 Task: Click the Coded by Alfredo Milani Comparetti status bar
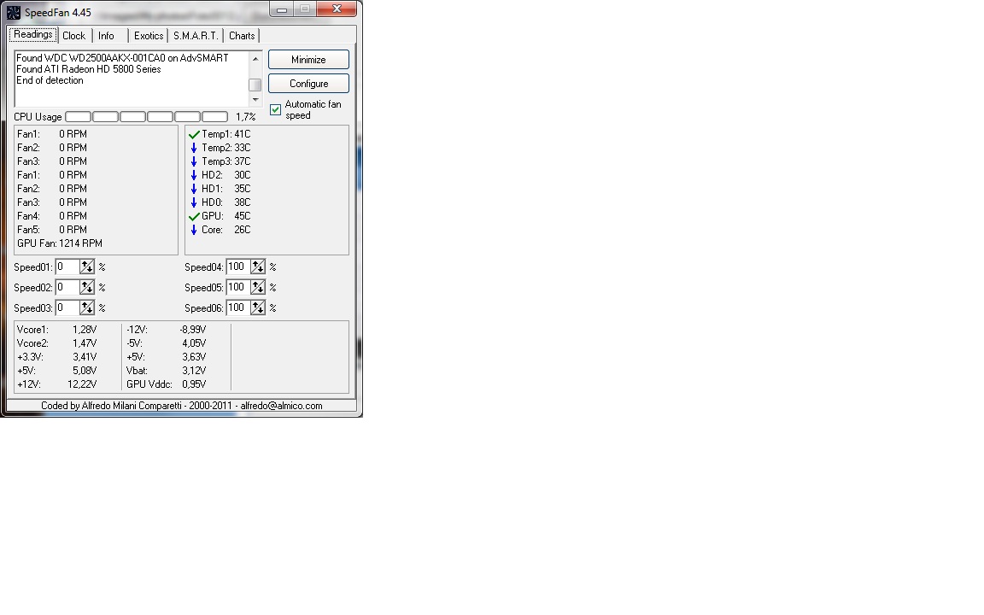point(182,406)
